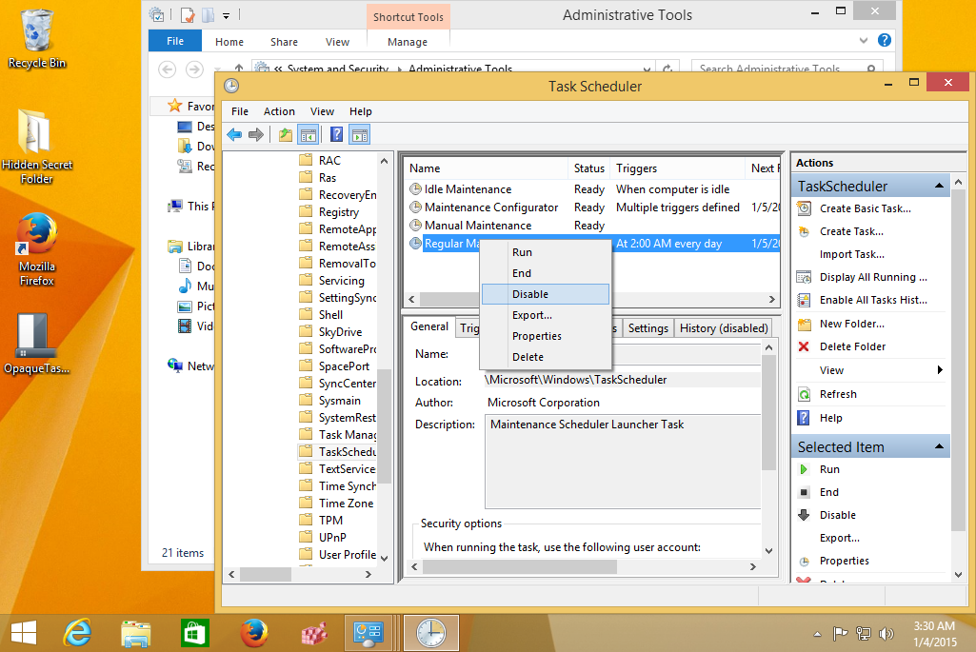Viewport: 976px width, 652px height.
Task: Open the Help menu in Task Scheduler menu bar
Action: click(360, 111)
